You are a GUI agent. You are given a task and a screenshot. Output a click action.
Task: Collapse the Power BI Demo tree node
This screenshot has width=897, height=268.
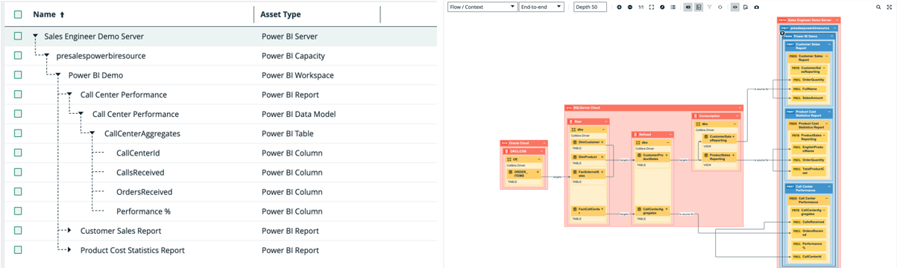point(59,75)
